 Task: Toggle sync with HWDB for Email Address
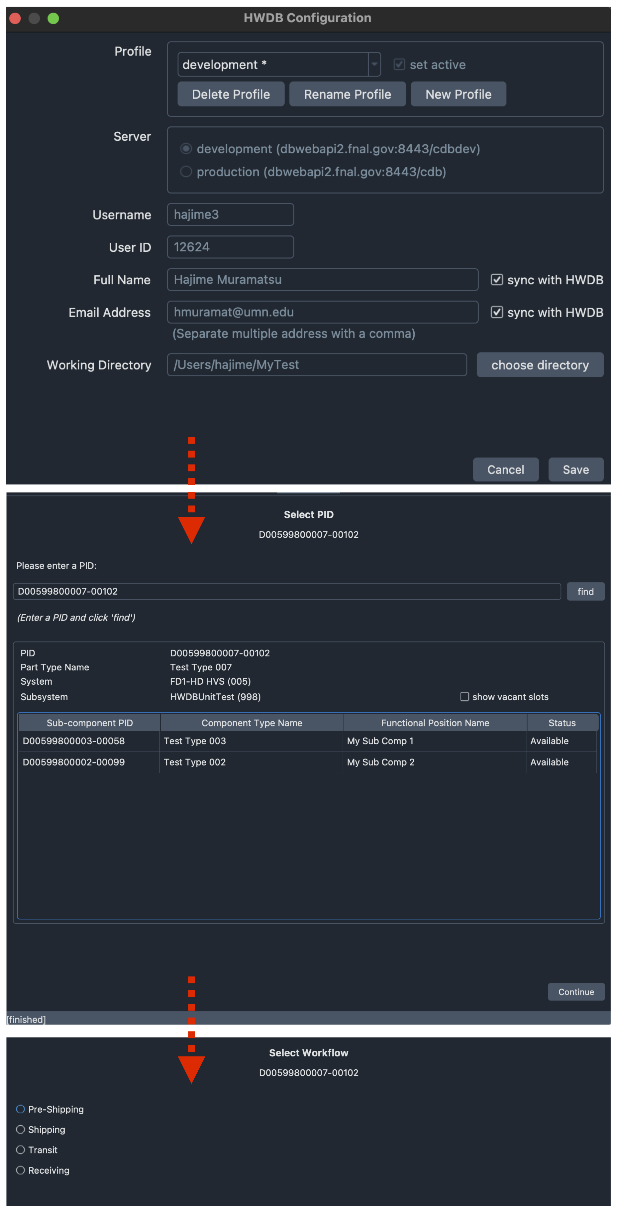(496, 312)
